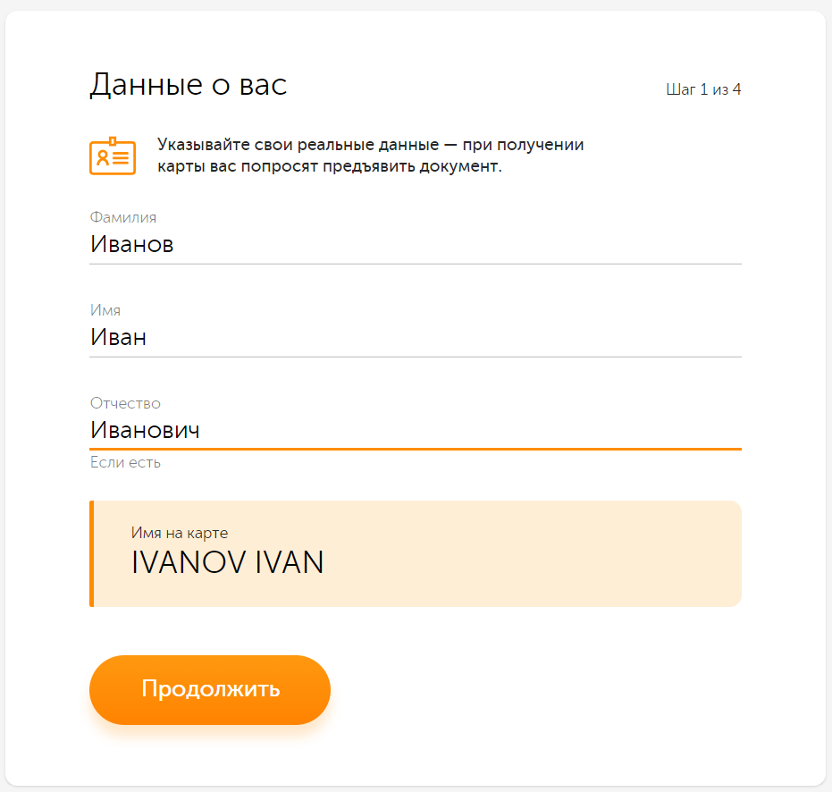Click the small "Отчество" field label
832x792 pixels.
[x=125, y=403]
